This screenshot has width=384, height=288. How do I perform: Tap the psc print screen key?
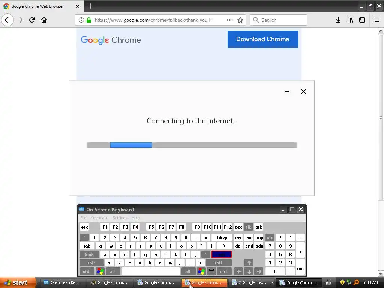pos(238,227)
